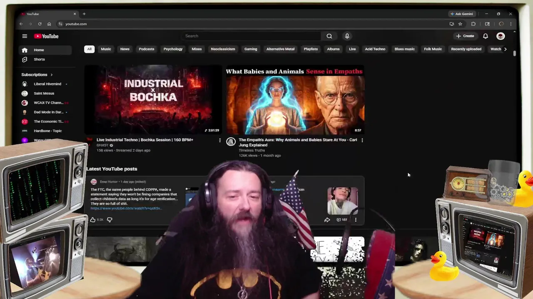
Task: Like the Deep Humor post
Action: coord(93,220)
